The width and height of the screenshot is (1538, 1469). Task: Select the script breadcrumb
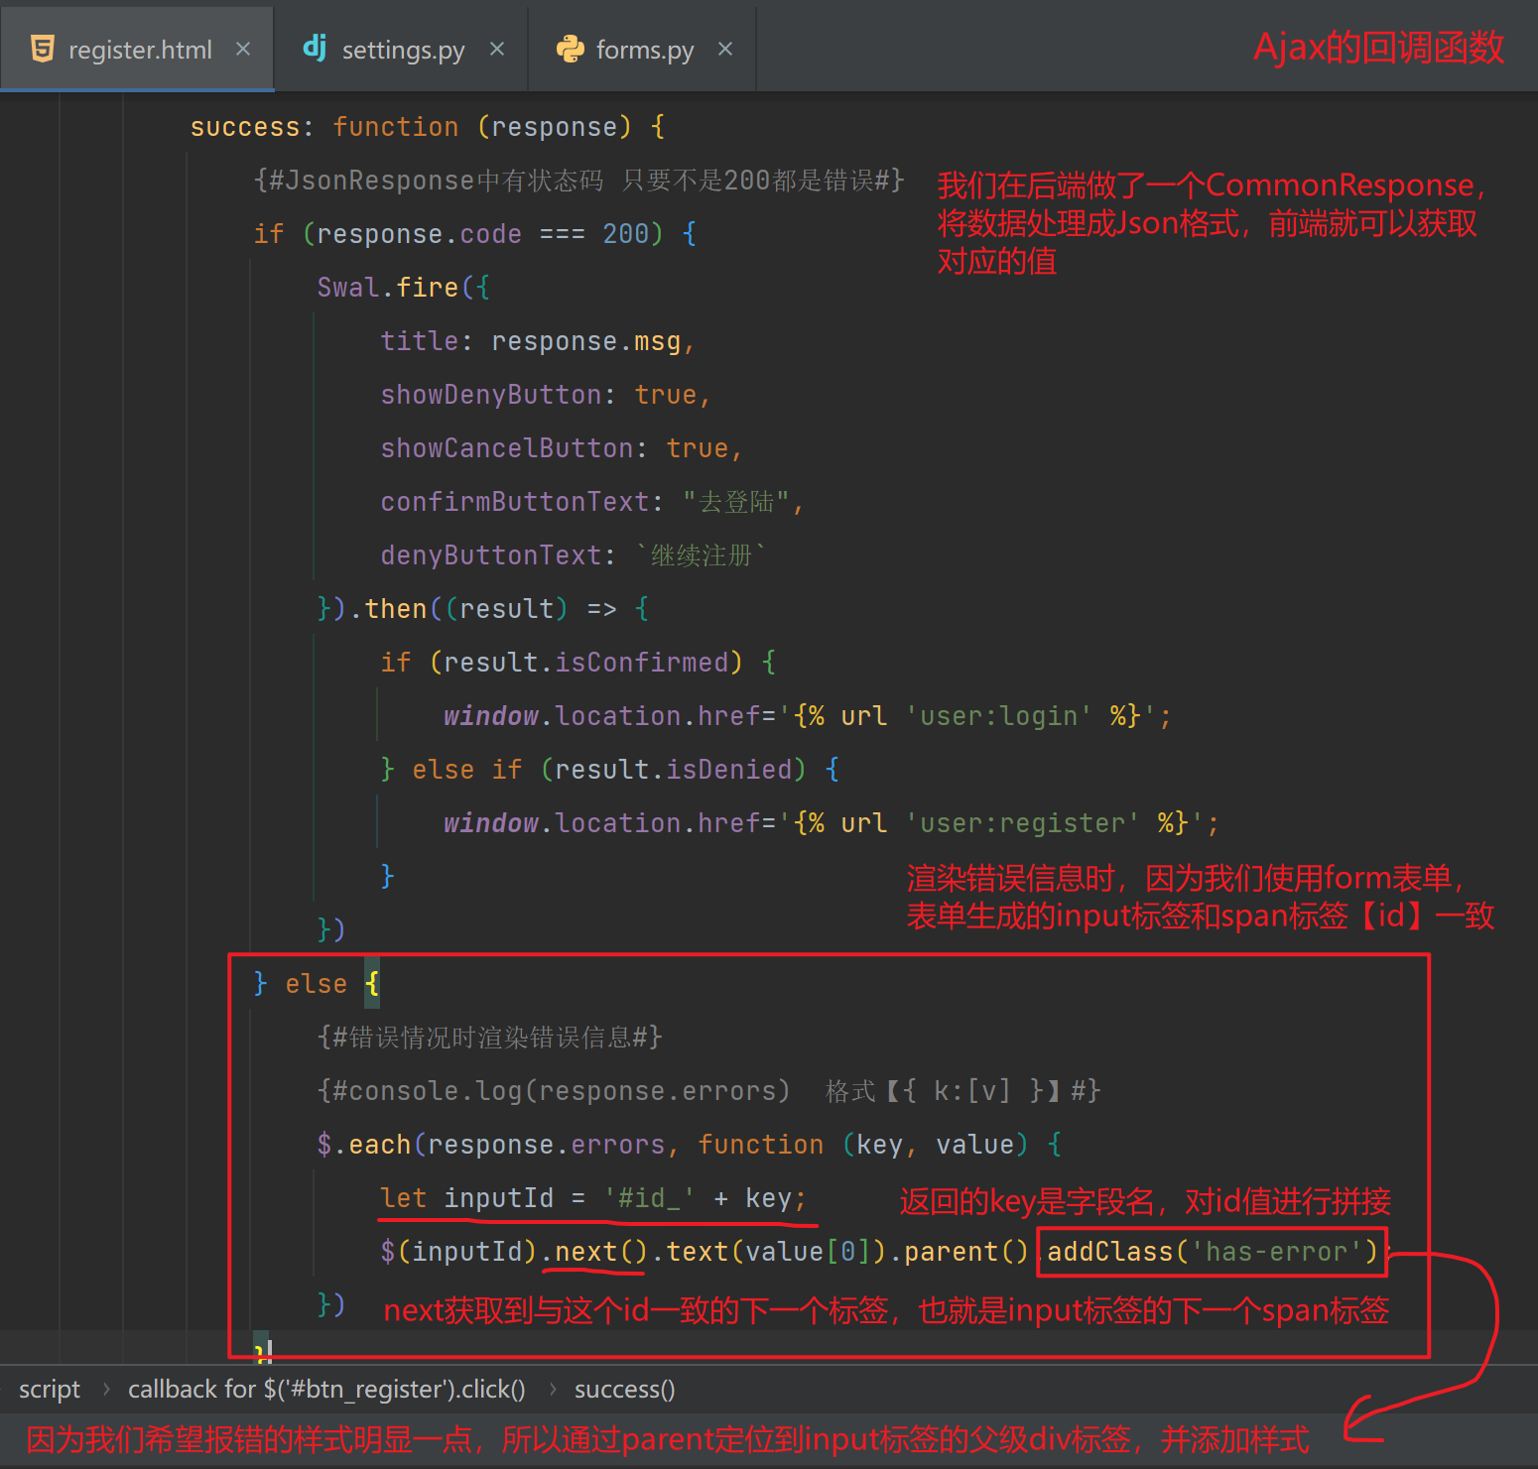pos(50,1389)
